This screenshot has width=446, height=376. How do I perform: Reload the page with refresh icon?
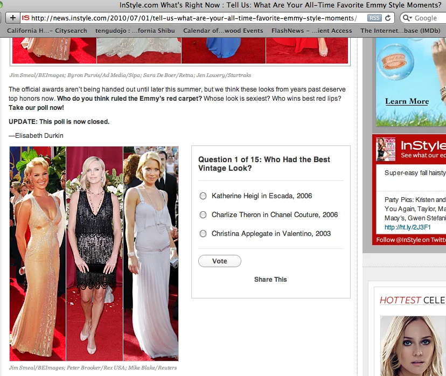388,18
